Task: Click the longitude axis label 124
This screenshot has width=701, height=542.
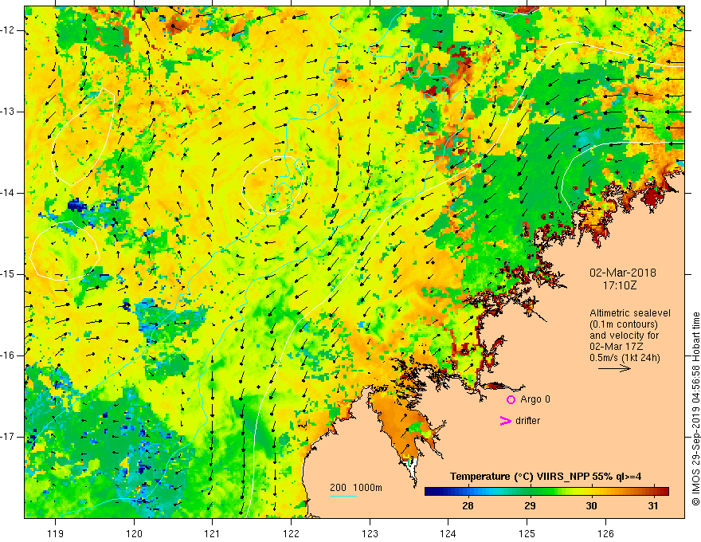Action: [x=448, y=533]
